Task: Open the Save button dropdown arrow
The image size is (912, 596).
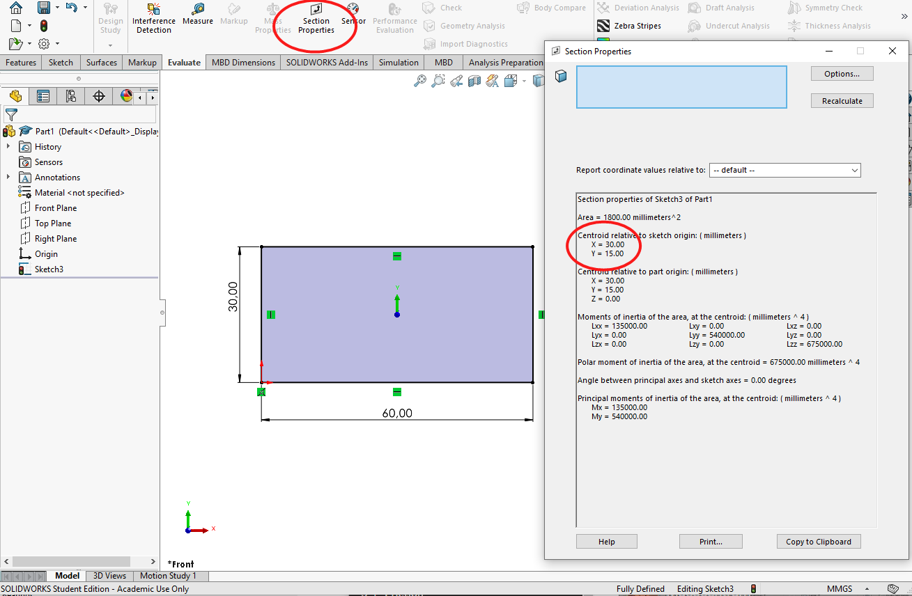Action: pos(57,8)
